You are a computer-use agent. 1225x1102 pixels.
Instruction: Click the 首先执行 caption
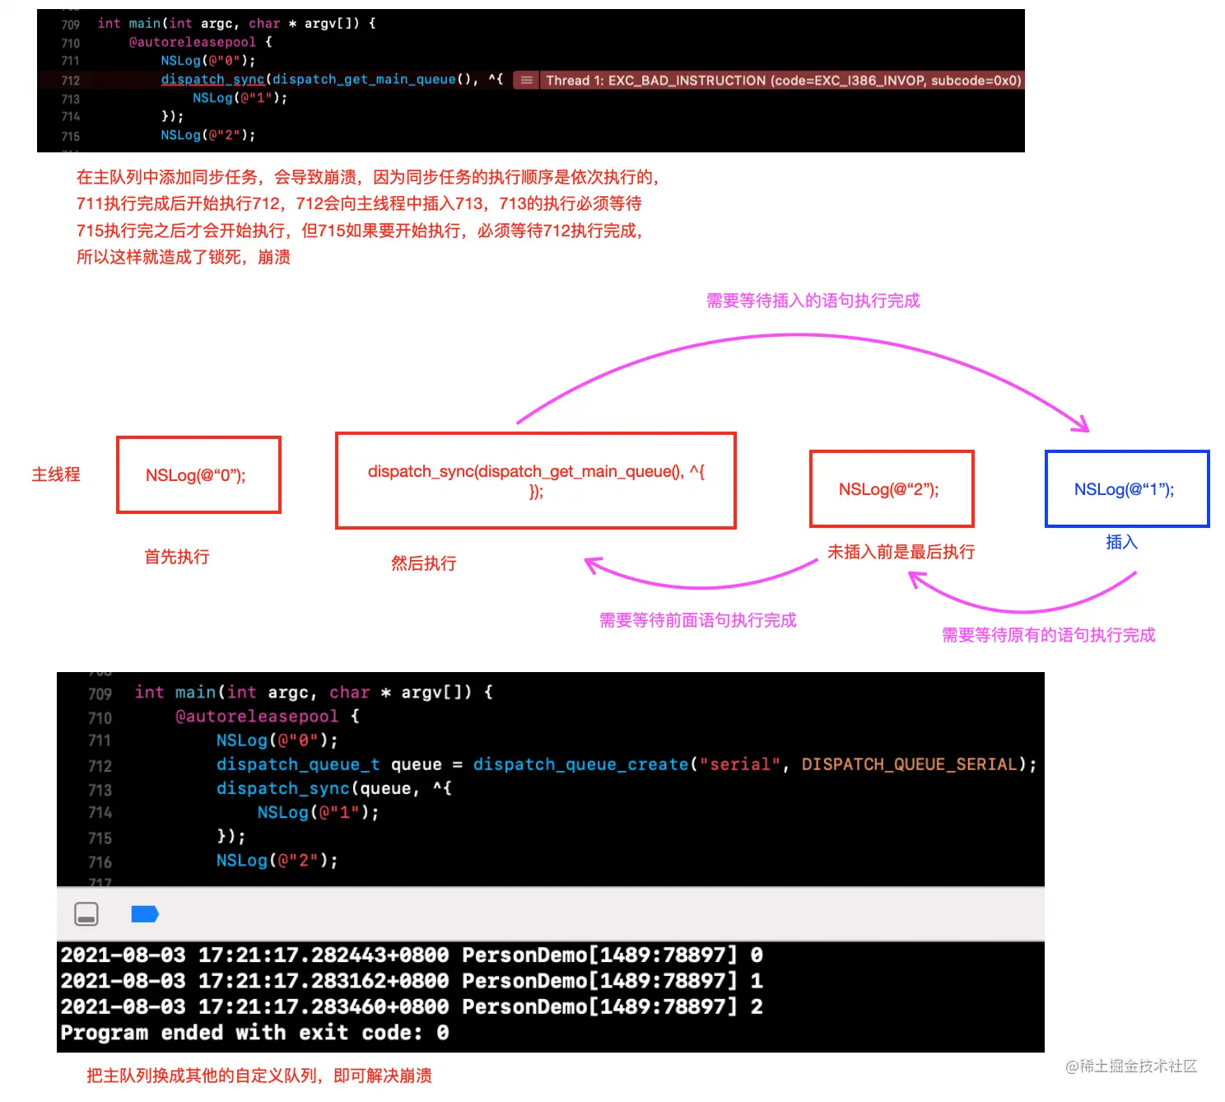(177, 557)
